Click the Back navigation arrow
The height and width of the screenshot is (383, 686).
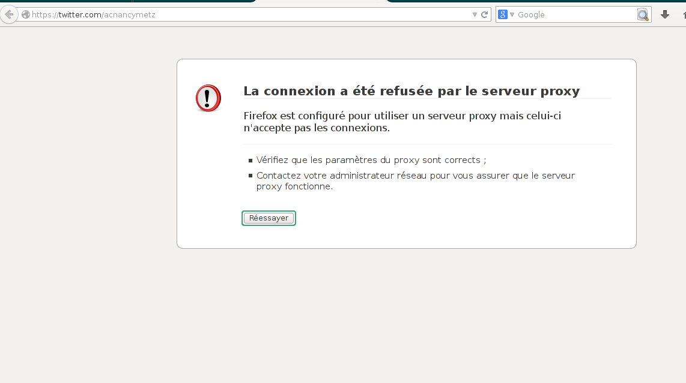pos(9,14)
